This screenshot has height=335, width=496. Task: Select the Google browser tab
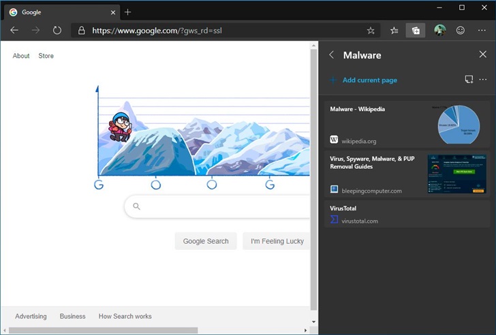pos(57,12)
